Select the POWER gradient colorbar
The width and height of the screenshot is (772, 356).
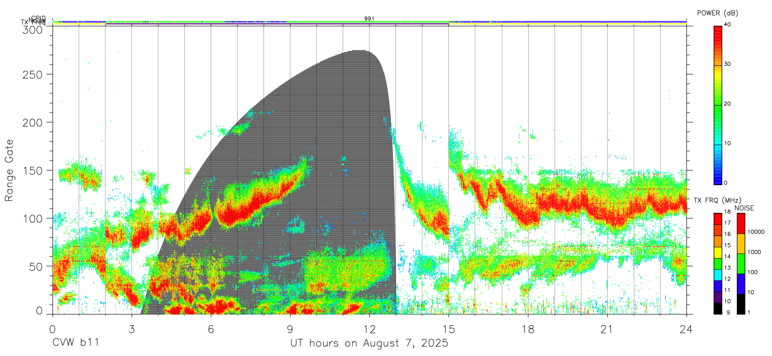(717, 104)
